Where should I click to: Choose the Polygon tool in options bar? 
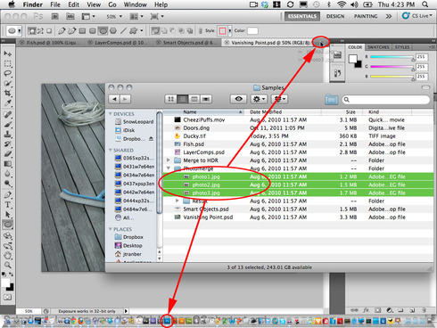coord(113,30)
